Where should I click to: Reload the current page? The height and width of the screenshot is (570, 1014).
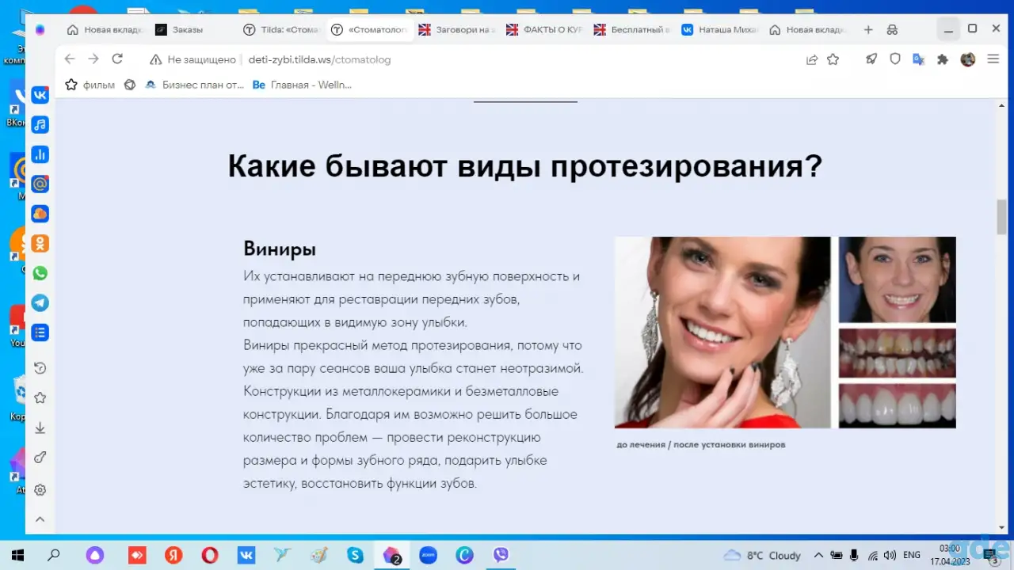pyautogui.click(x=117, y=59)
